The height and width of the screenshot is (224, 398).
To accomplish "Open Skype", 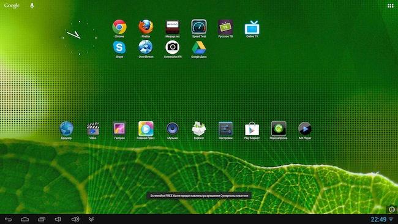I will 119,47.
